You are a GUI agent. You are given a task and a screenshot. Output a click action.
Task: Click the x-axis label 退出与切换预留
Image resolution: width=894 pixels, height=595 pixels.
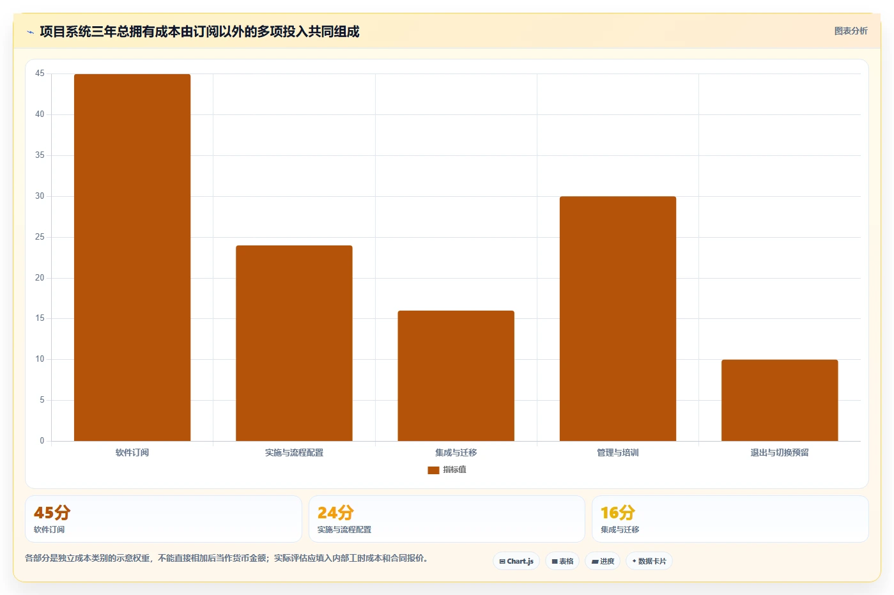(780, 452)
